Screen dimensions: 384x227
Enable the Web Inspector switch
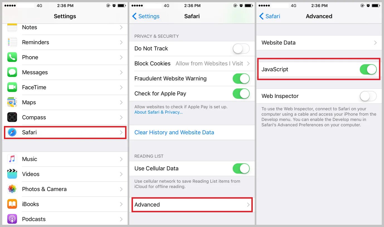click(368, 96)
